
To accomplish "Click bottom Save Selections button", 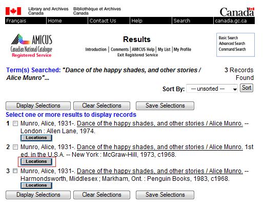I will pos(165,195).
